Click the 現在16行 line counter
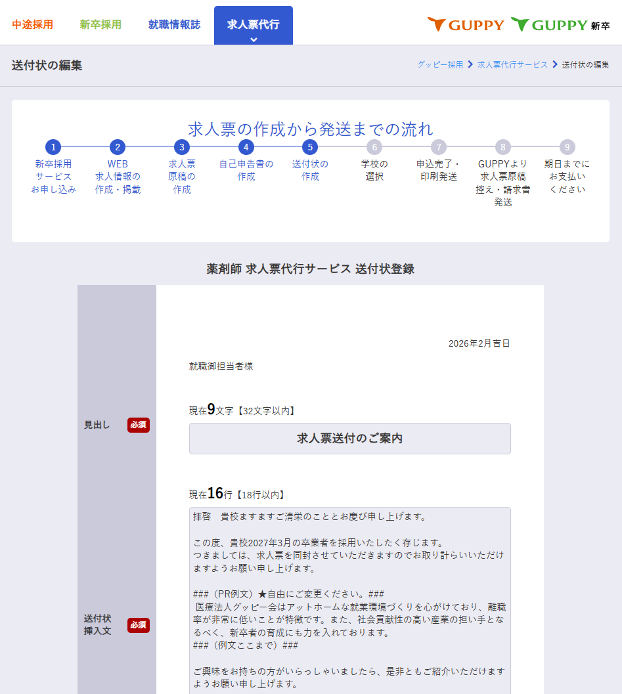Image resolution: width=622 pixels, height=694 pixels. coord(237,494)
